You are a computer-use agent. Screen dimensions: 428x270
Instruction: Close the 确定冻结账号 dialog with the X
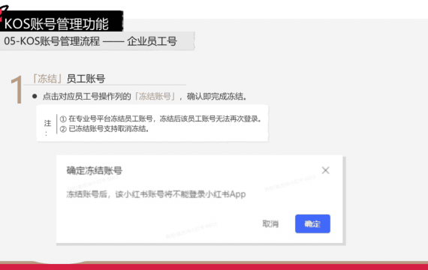coord(325,170)
